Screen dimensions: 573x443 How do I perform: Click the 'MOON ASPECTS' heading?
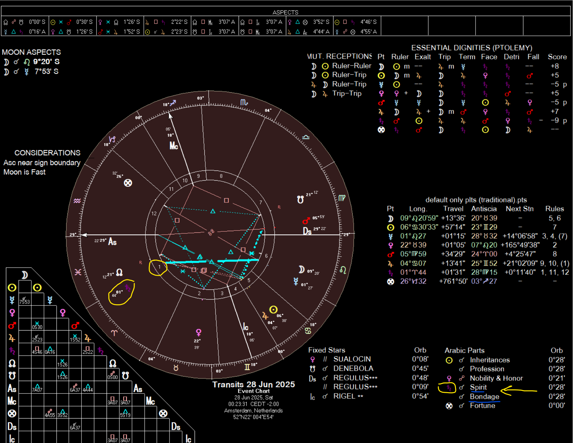click(31, 52)
